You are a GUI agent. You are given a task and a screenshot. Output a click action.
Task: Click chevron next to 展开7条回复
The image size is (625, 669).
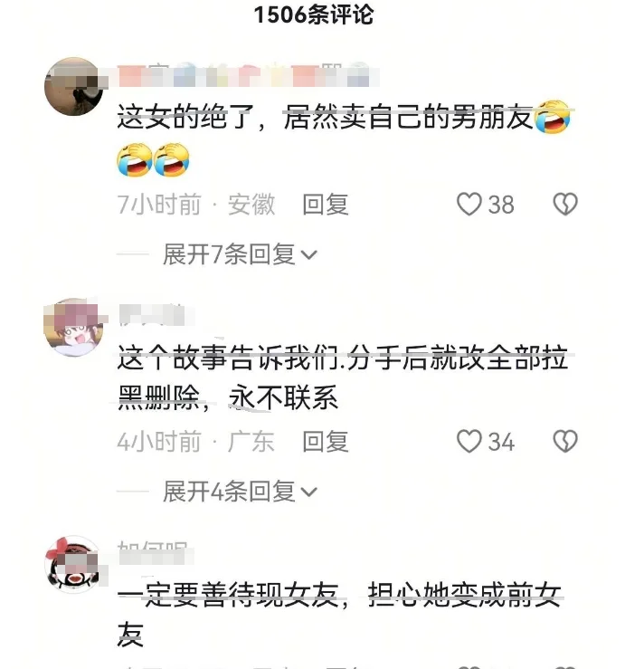point(308,255)
